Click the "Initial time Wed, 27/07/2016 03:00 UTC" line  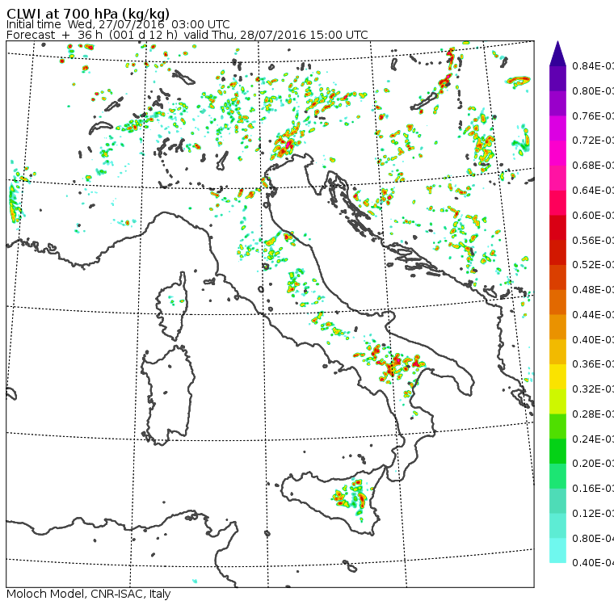(118, 24)
